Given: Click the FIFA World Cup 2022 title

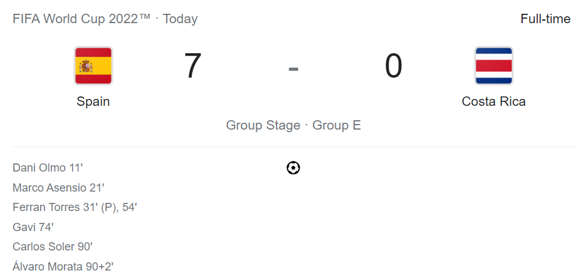Looking at the screenshot, I should click(81, 19).
